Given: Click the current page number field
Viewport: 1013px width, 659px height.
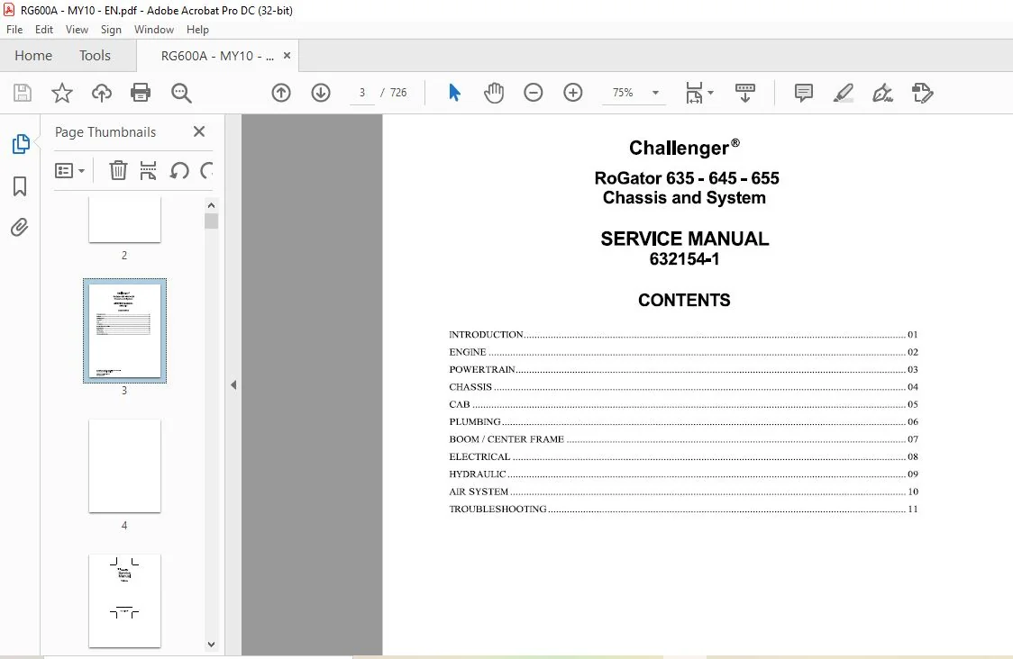Looking at the screenshot, I should pyautogui.click(x=362, y=93).
